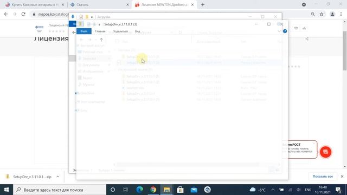The width and height of the screenshot is (347, 195).
Task: Open the Поделиться ribbon tab
Action: click(120, 31)
